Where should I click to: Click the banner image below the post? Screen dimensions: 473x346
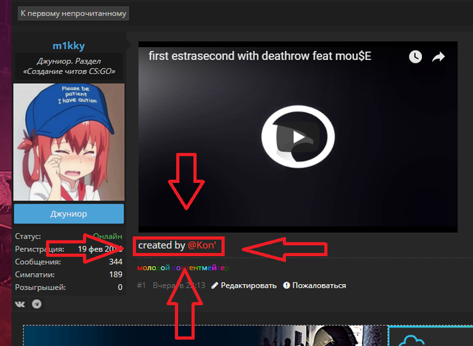click(x=204, y=336)
